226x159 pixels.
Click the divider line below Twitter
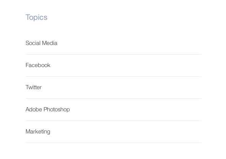pyautogui.click(x=114, y=99)
